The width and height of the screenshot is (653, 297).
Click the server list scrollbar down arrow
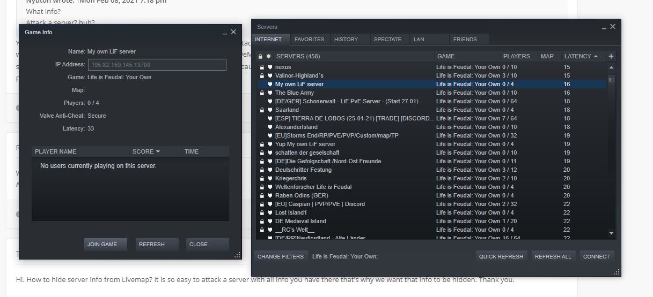click(x=611, y=233)
